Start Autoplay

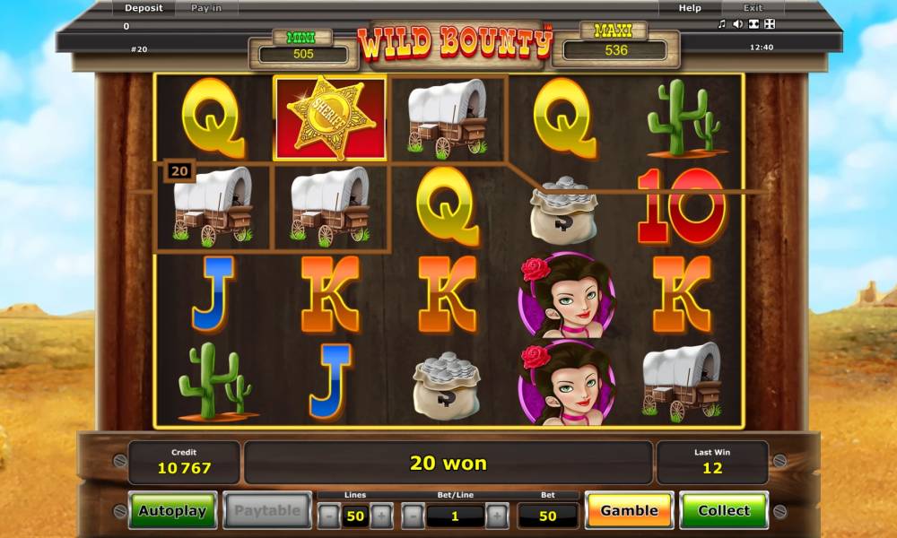tap(173, 510)
